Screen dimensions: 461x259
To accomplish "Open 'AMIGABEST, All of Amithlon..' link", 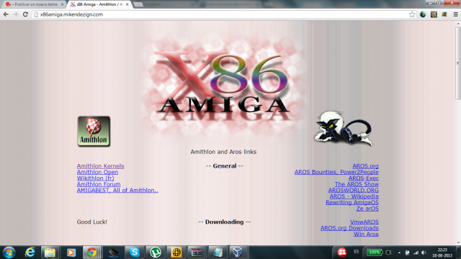I will point(117,190).
